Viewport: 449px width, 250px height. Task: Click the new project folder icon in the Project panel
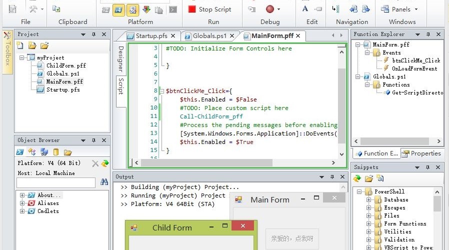click(x=32, y=45)
